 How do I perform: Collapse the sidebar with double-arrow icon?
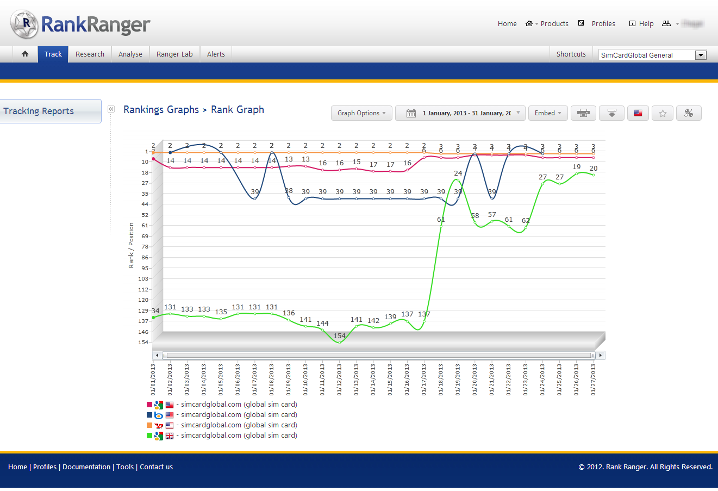click(x=111, y=109)
